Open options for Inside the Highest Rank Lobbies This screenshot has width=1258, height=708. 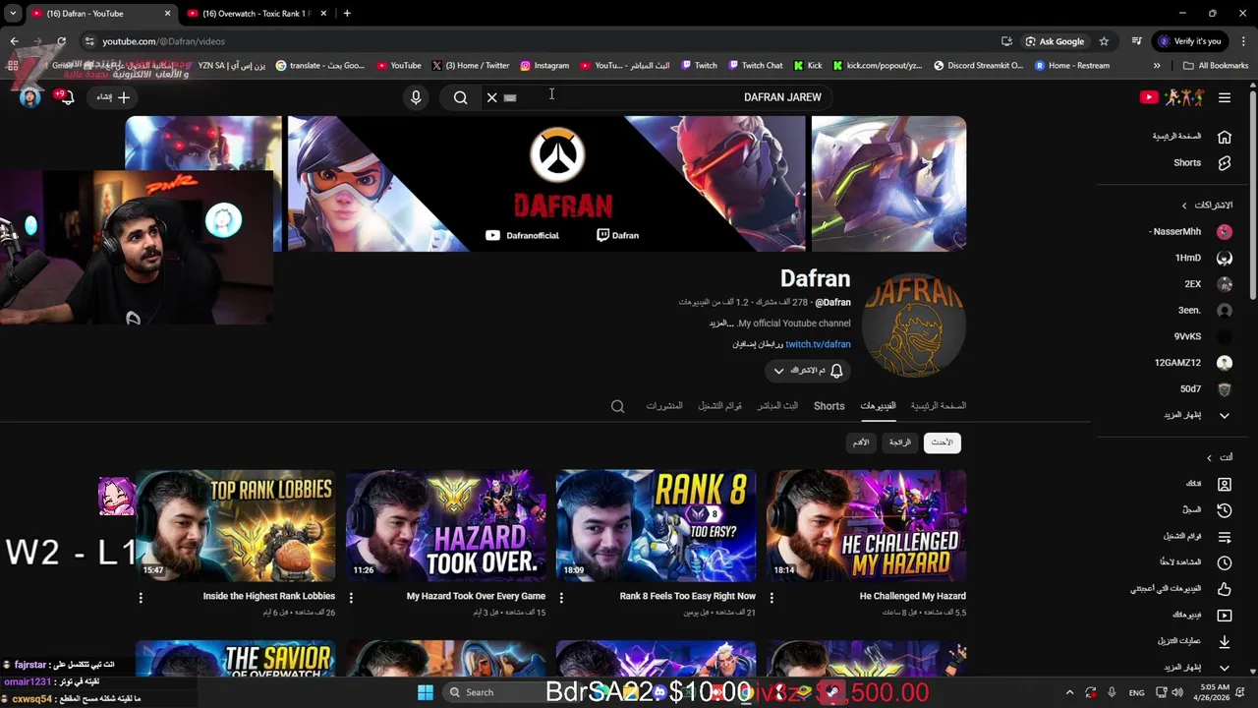pos(141,597)
